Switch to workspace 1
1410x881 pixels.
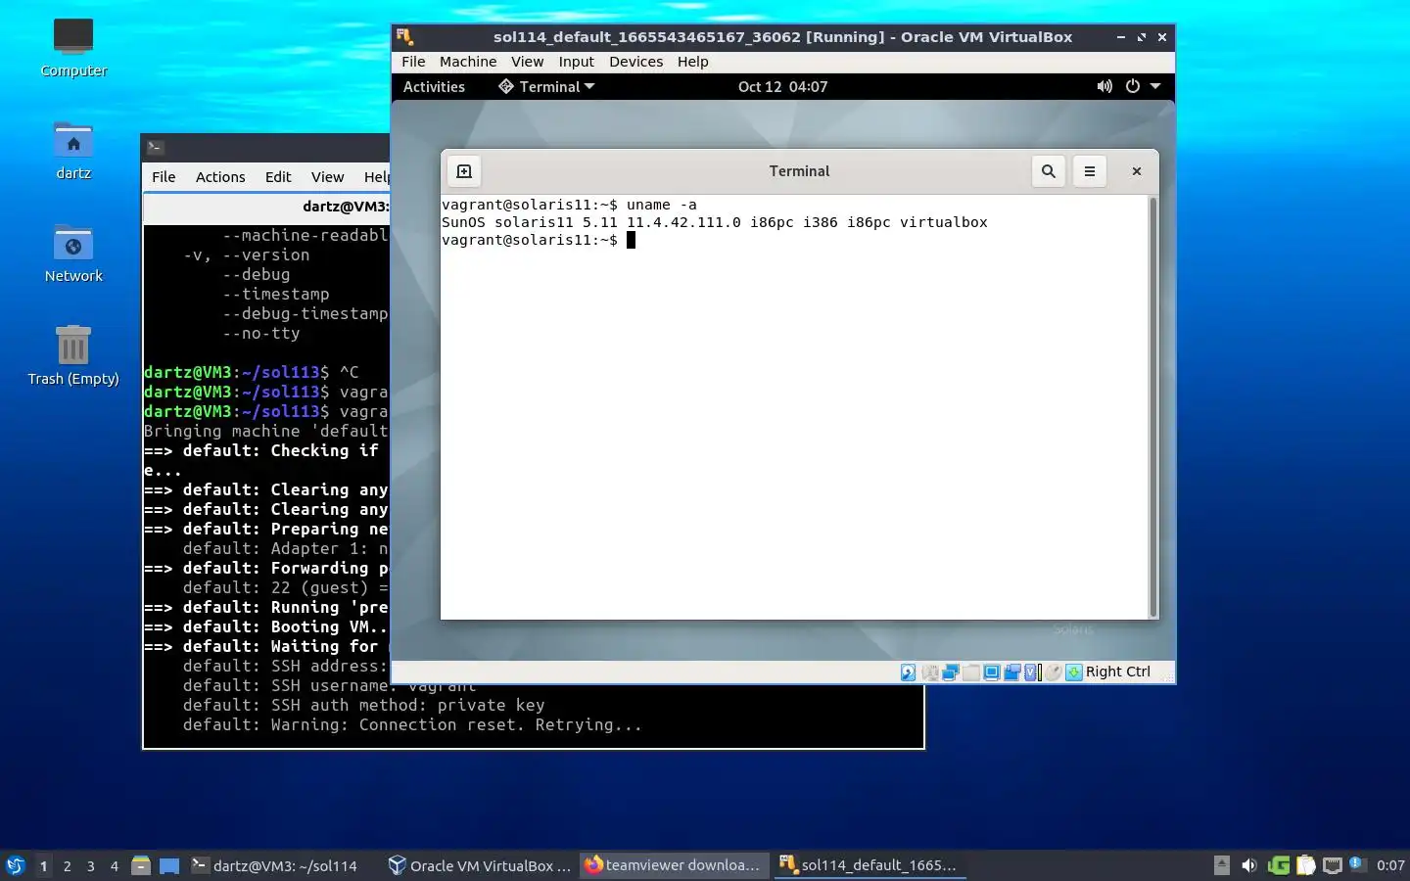tap(43, 865)
